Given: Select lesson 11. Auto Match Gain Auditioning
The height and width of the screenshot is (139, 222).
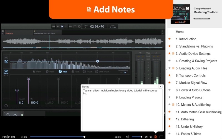Looking at the screenshot, I should click(x=199, y=112).
